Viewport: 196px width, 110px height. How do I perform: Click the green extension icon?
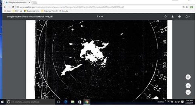(x=191, y=7)
